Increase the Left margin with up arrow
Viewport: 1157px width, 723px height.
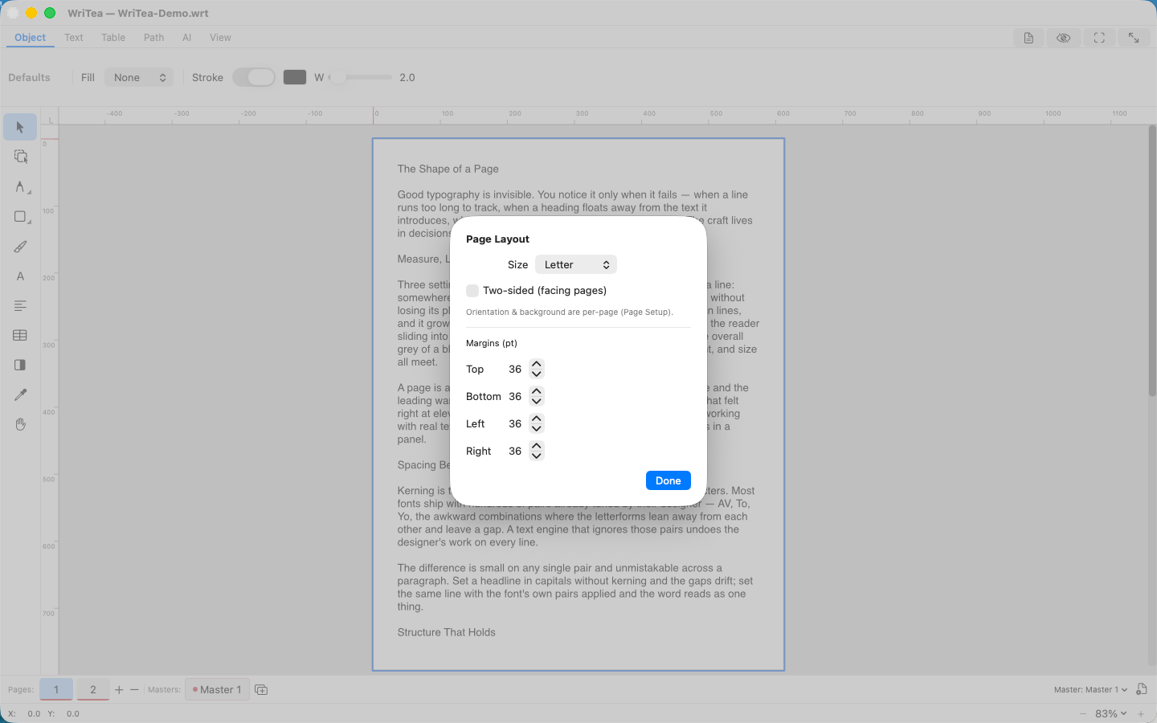coord(537,419)
